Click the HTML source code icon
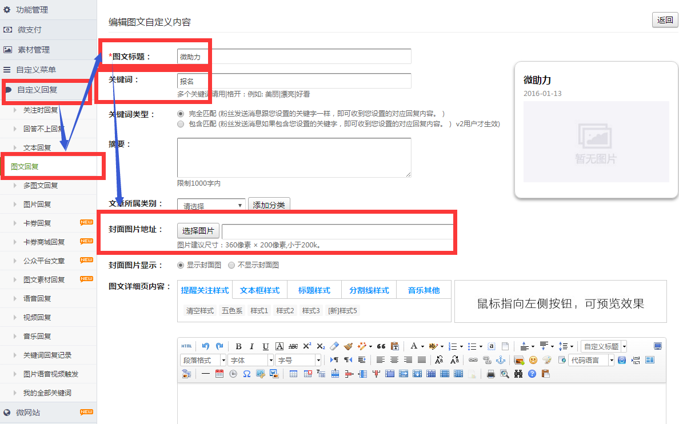This screenshot has width=679, height=424. pyautogui.click(x=187, y=346)
